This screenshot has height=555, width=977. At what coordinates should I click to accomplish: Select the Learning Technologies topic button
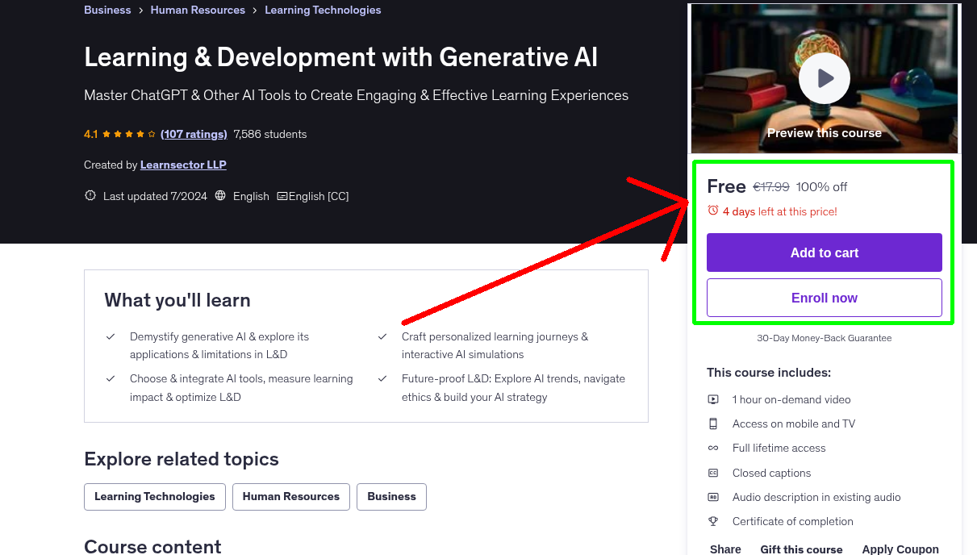coord(154,497)
